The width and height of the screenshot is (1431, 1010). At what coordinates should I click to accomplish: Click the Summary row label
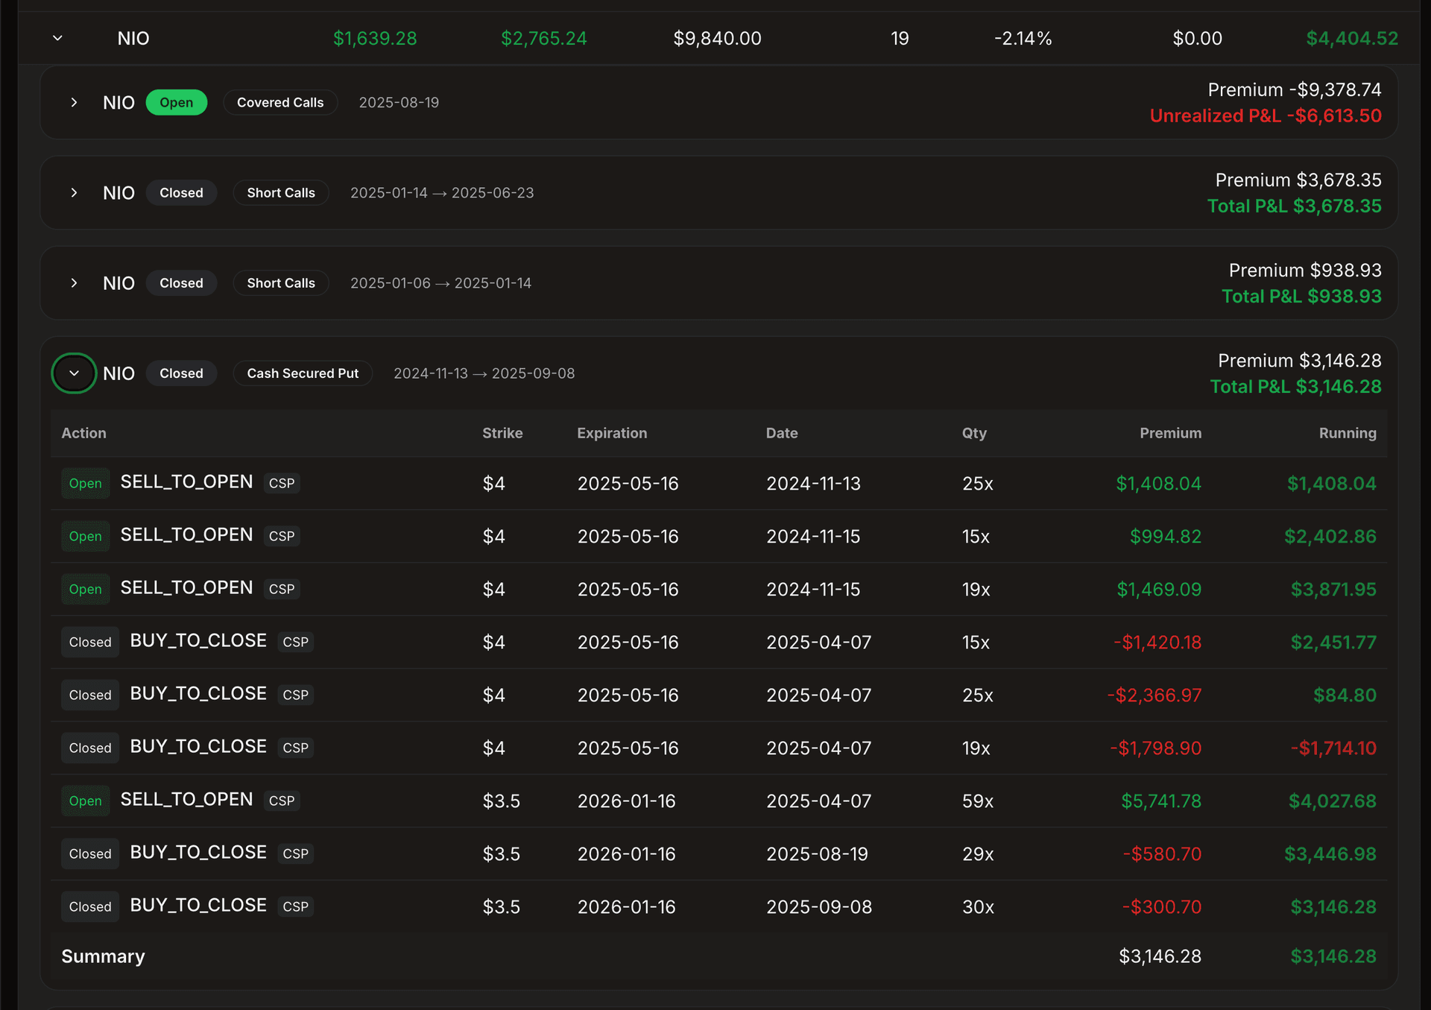[x=103, y=956]
